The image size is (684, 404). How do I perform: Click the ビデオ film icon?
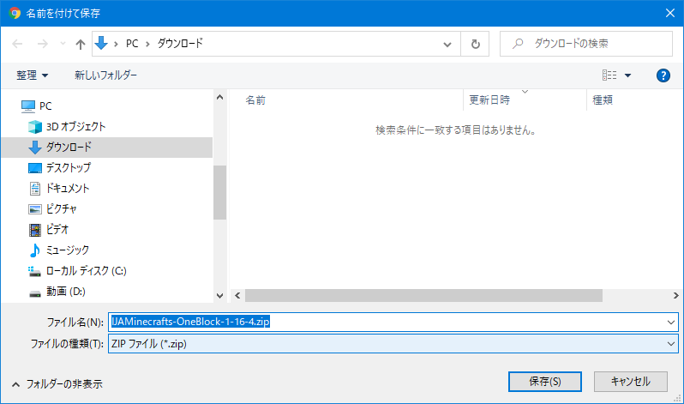click(x=35, y=230)
